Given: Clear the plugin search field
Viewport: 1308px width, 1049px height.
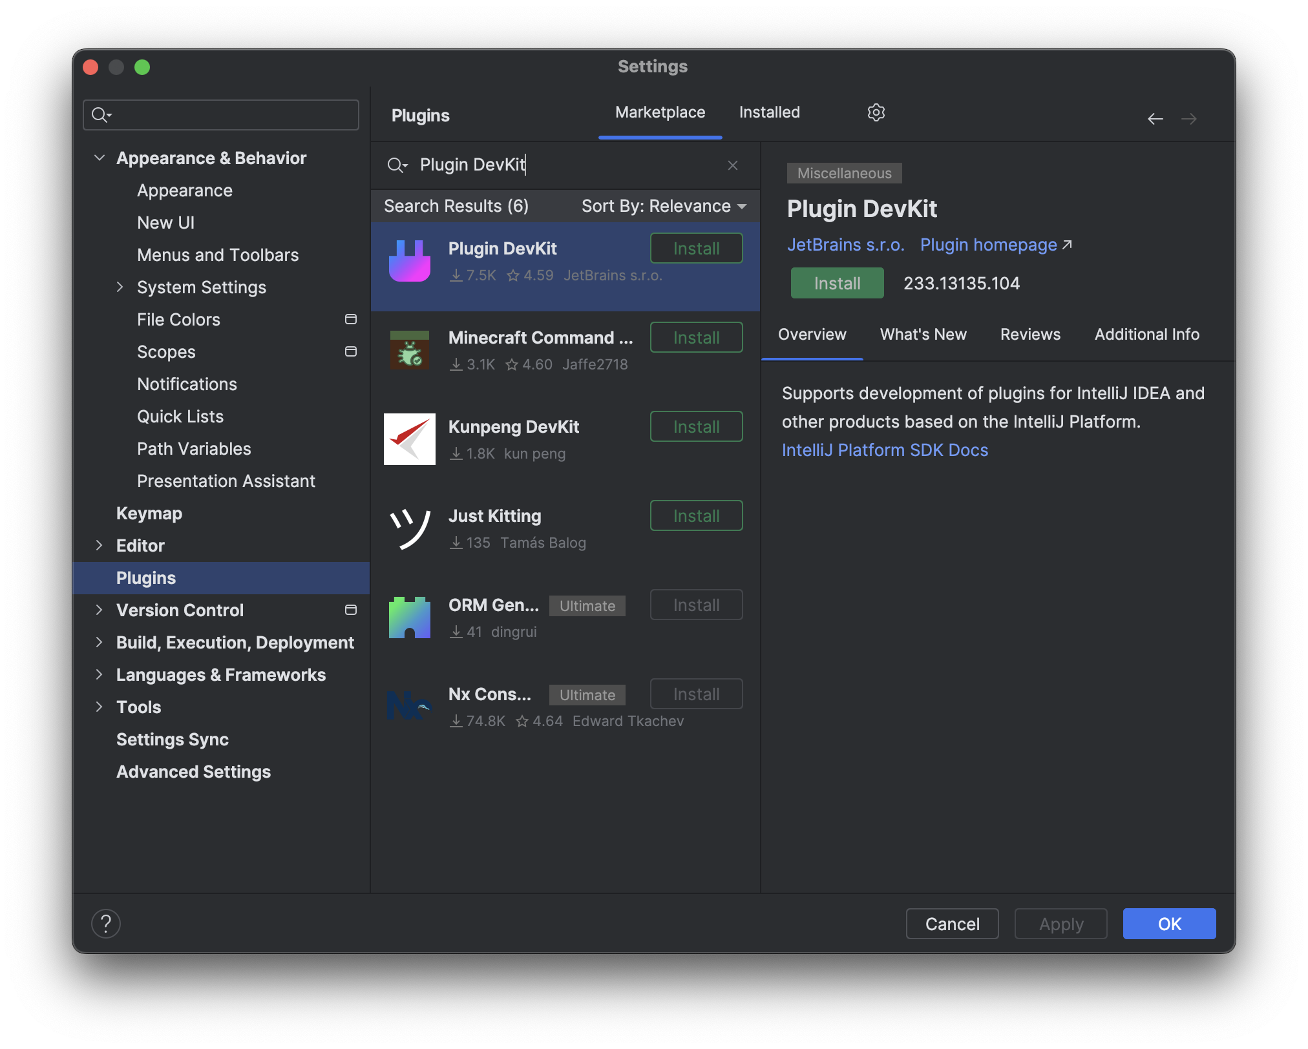Looking at the screenshot, I should point(732,165).
